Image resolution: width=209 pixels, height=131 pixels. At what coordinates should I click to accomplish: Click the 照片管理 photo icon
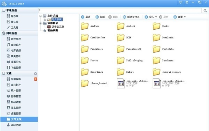[x=8, y=90]
